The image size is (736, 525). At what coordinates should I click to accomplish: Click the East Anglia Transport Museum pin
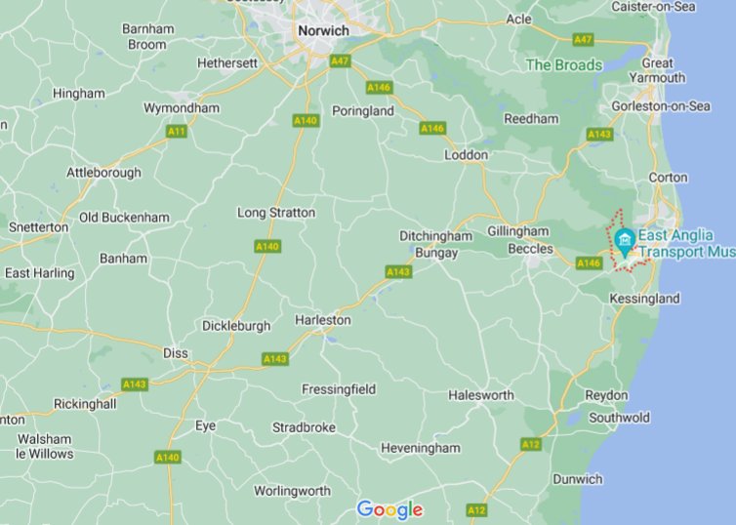coord(625,242)
